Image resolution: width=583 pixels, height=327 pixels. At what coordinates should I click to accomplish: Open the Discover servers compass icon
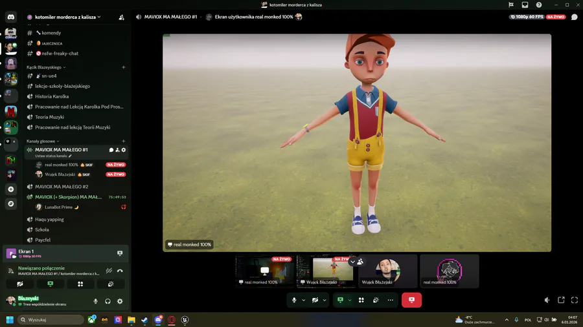tap(11, 204)
